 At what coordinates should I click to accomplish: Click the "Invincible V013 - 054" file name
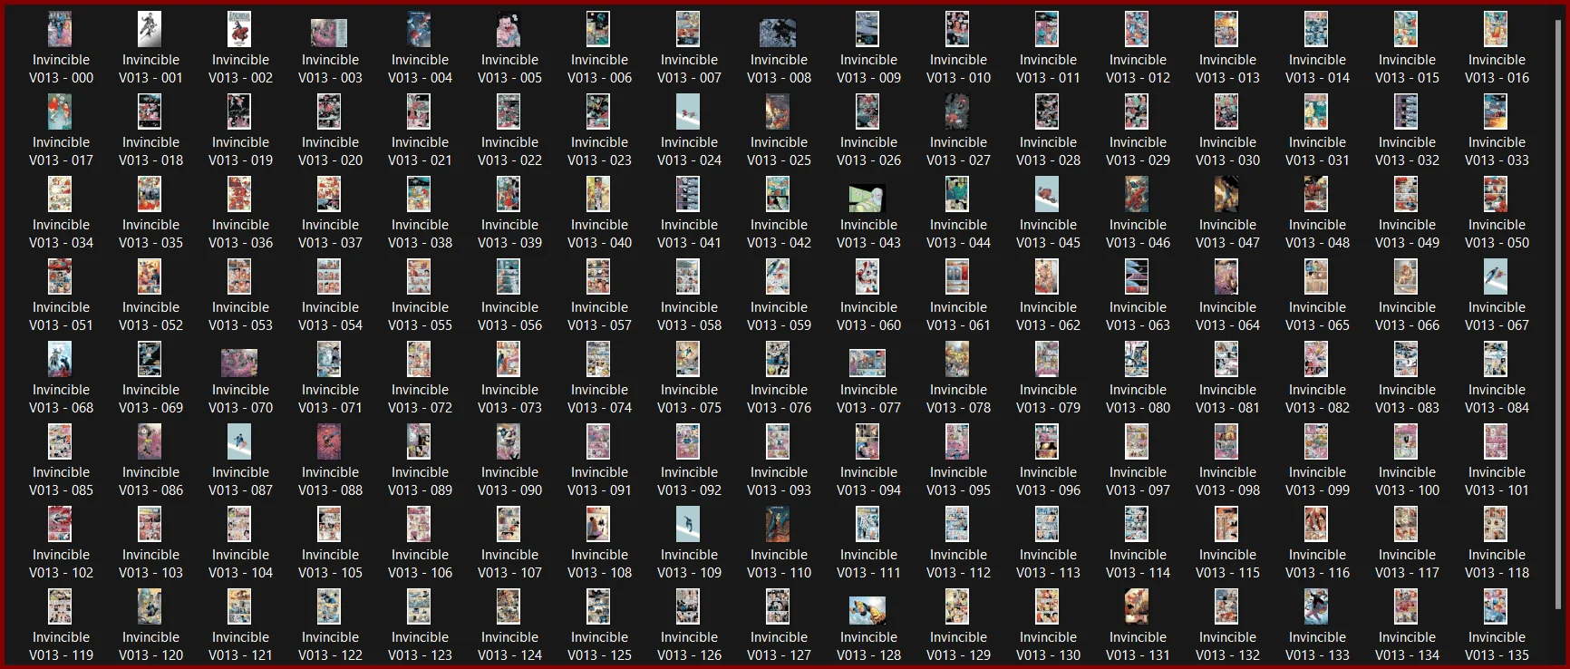330,316
